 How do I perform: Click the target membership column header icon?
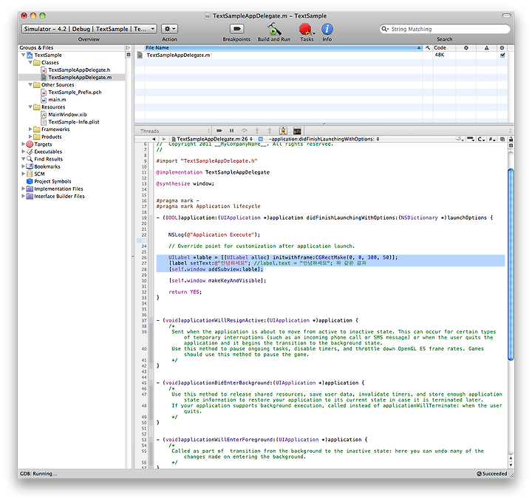pyautogui.click(x=502, y=48)
